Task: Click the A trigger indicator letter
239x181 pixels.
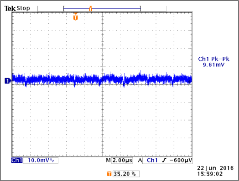Action: [140, 161]
